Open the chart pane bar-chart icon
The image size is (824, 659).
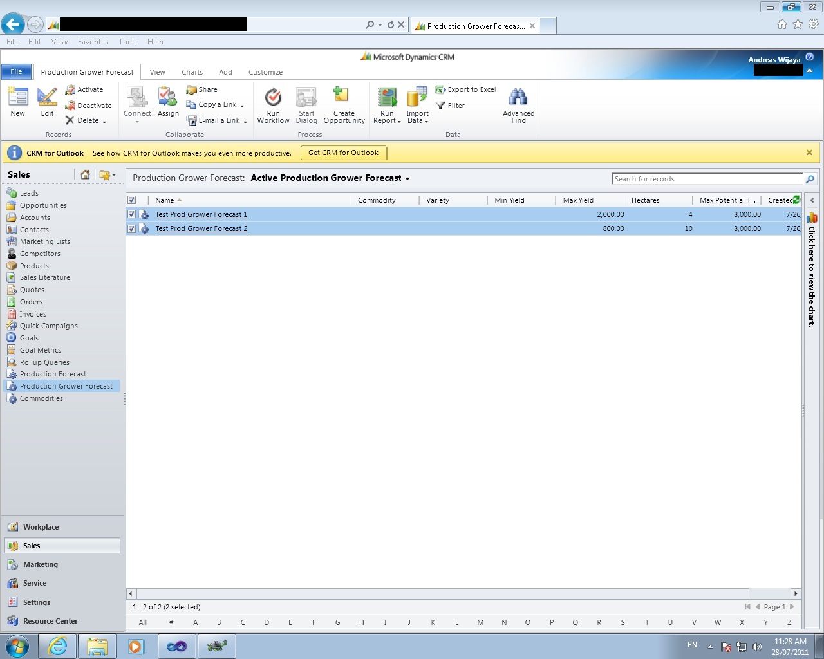pyautogui.click(x=812, y=218)
